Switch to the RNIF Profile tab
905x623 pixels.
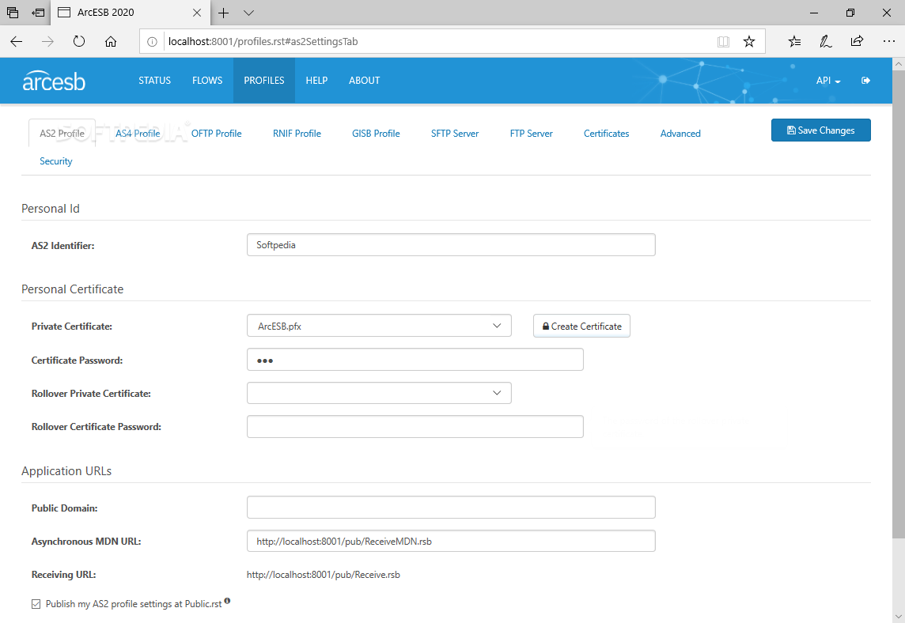297,134
